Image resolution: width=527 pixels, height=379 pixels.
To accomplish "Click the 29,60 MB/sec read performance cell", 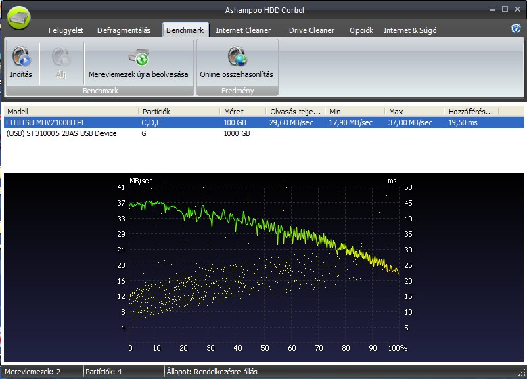I will [291, 122].
